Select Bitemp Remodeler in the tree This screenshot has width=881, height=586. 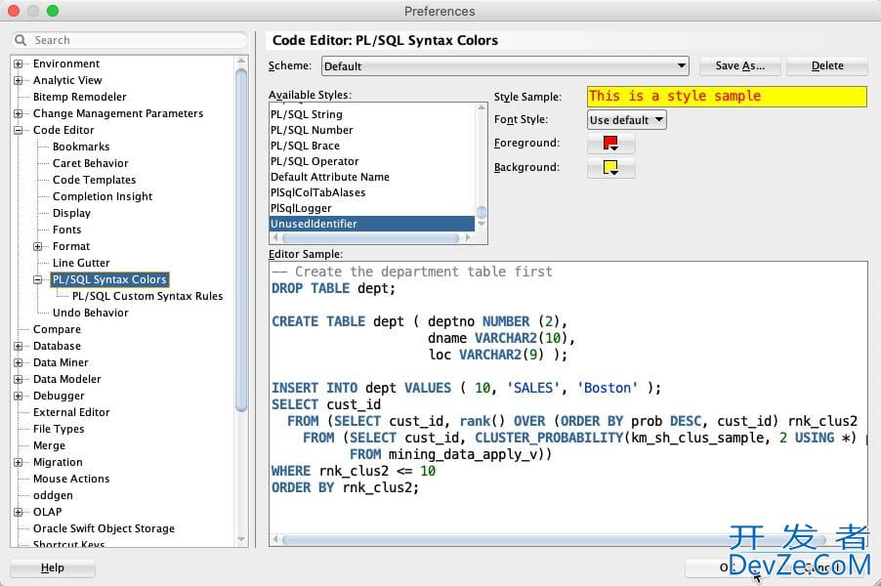pos(80,97)
